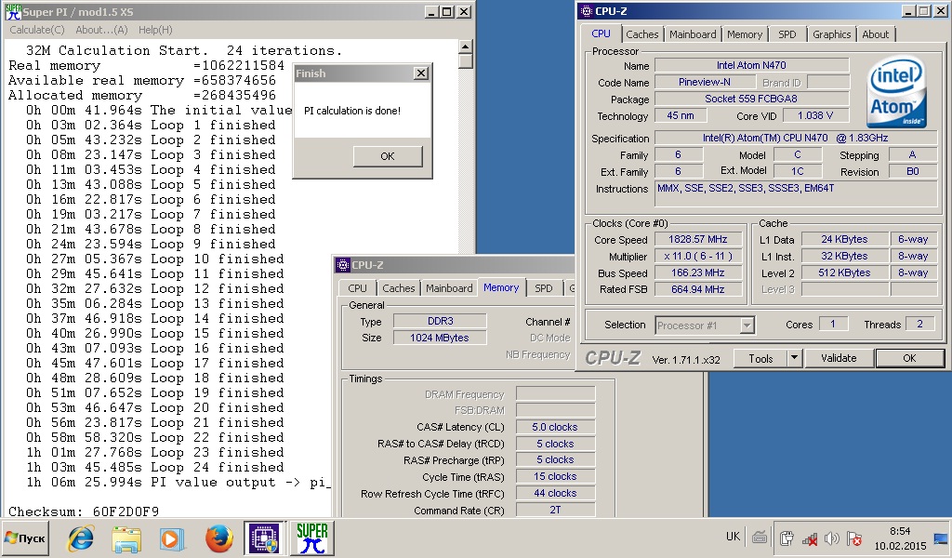Switch to SPD tab in main CPU-Z window
This screenshot has height=558, width=952.
(787, 34)
